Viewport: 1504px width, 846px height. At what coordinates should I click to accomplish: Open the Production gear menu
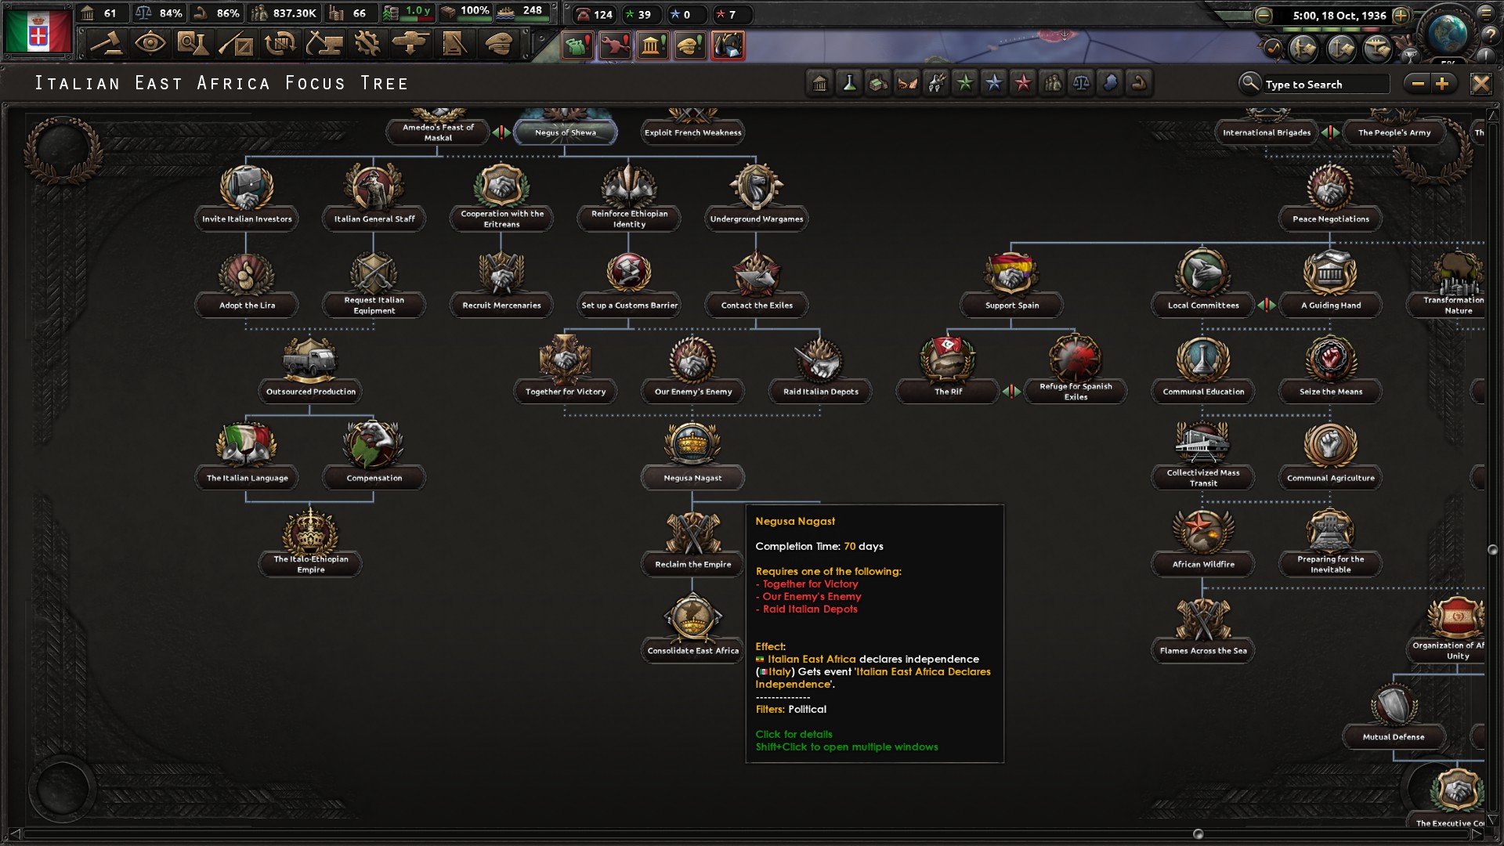[x=367, y=43]
